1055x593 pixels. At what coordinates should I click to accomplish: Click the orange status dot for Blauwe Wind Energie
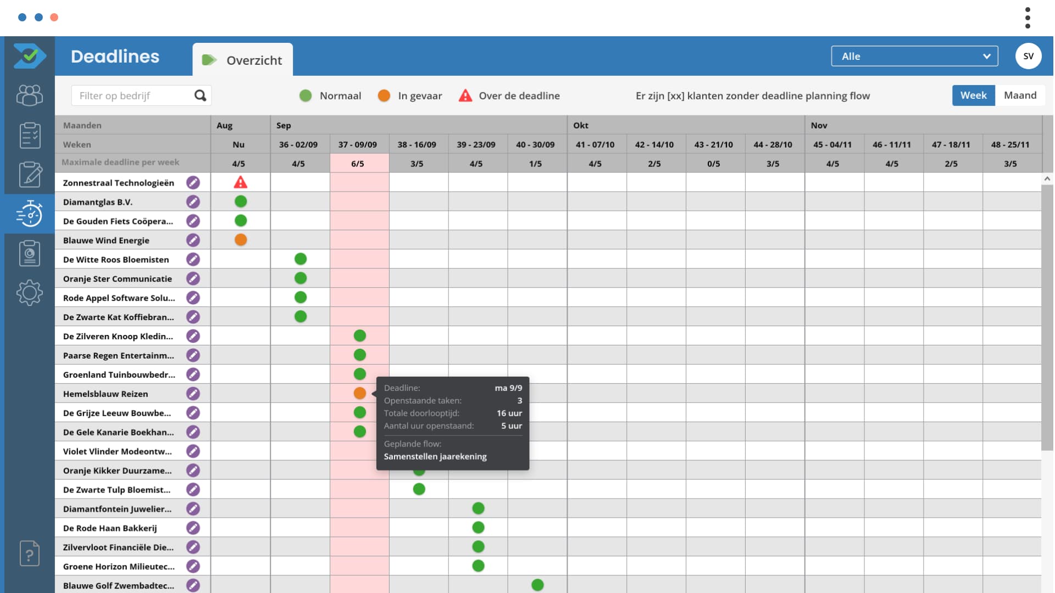[x=241, y=240]
